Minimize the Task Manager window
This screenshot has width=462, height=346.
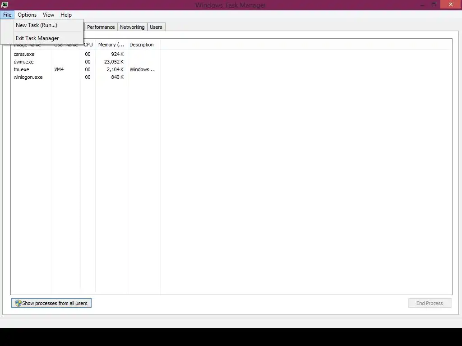tap(423, 5)
